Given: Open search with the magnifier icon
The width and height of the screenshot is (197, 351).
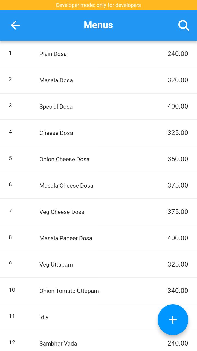Looking at the screenshot, I should point(184,25).
